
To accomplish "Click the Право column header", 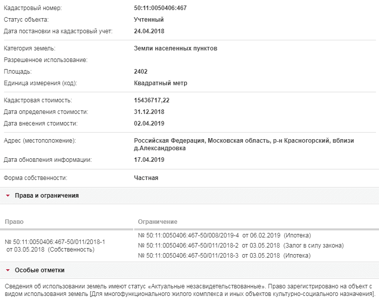I will [14, 222].
